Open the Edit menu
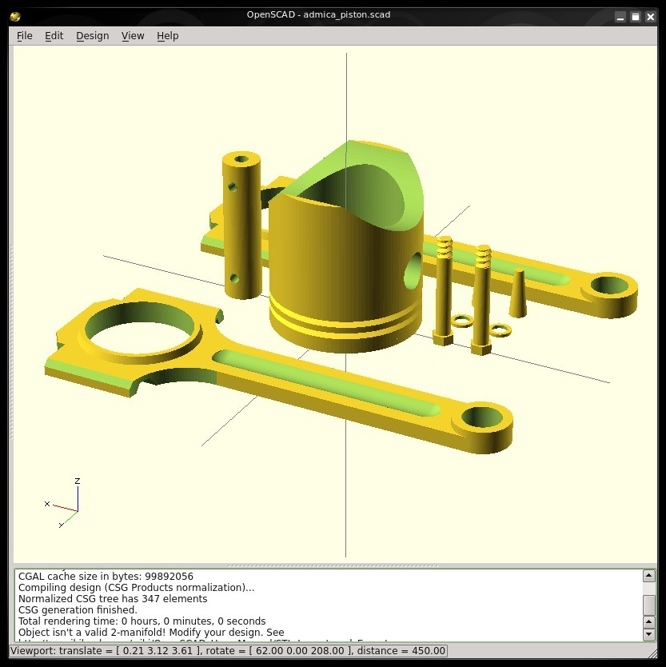This screenshot has width=666, height=667. point(54,36)
